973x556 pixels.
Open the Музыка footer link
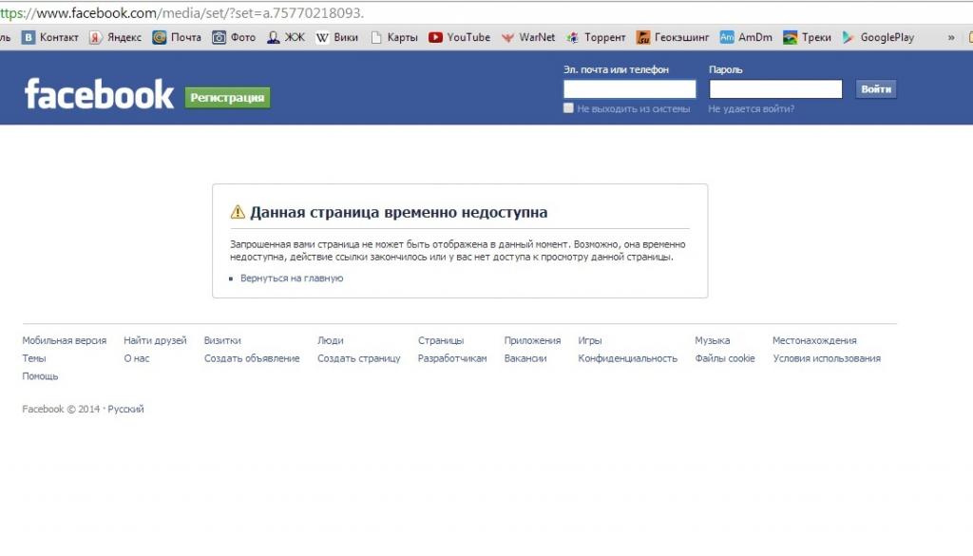(713, 340)
